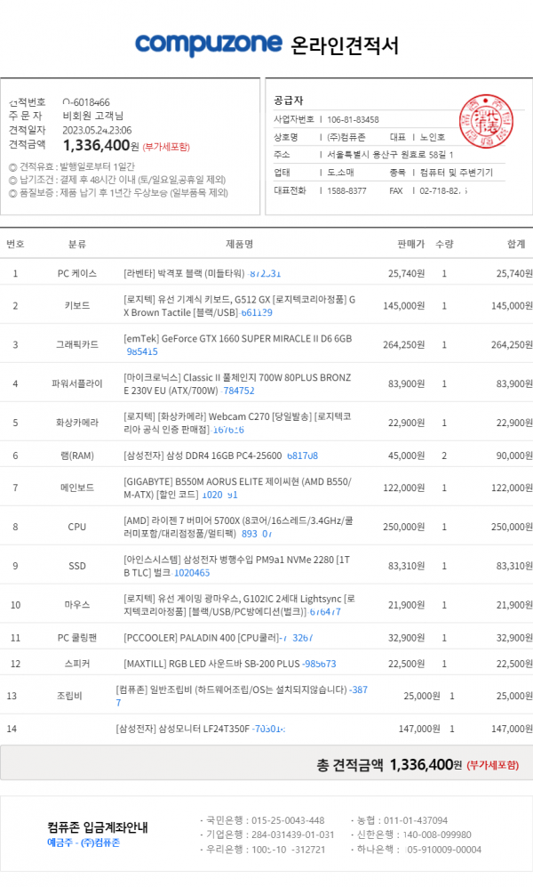The image size is (533, 887).
Task: Open the code link after MAXTILL SB-200 PLUS
Action: tap(320, 664)
